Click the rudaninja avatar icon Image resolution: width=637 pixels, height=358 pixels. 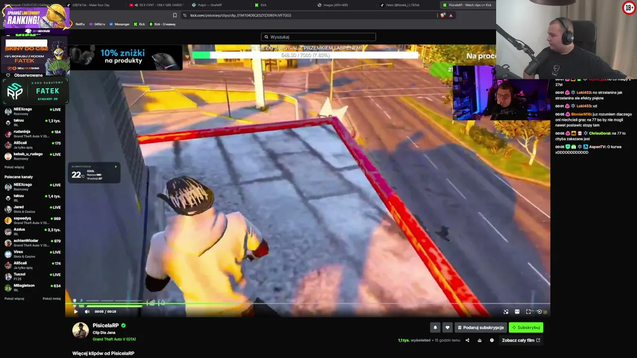[8, 134]
